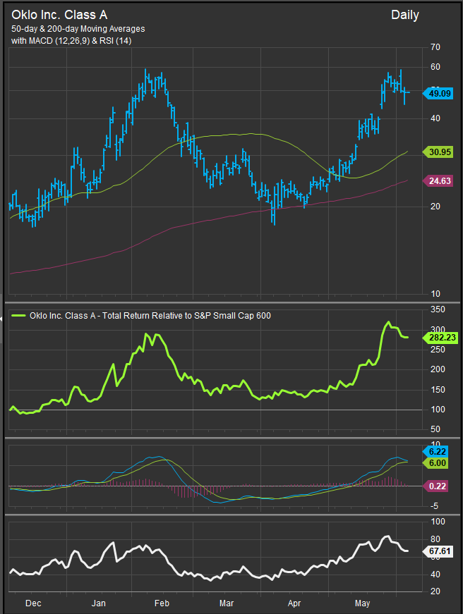Screen dimensions: 463x614
Task: Click the 200 relative return axis label
Action: 438,369
